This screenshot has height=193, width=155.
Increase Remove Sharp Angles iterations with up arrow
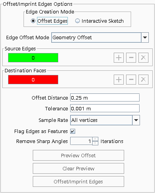click(95, 139)
